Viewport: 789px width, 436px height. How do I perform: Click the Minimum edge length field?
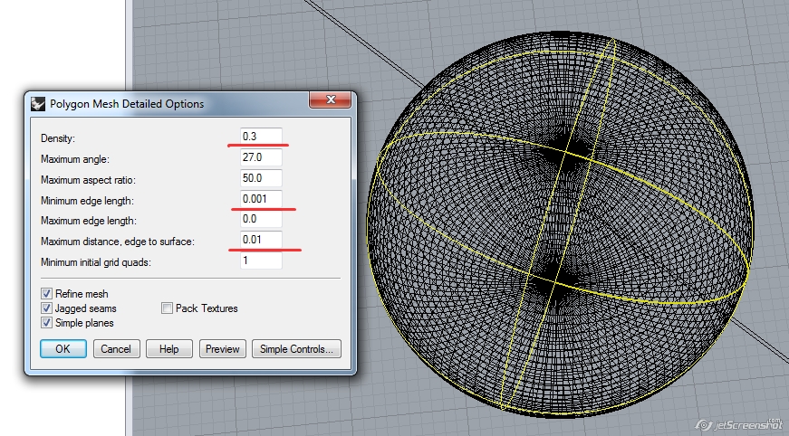coord(261,199)
